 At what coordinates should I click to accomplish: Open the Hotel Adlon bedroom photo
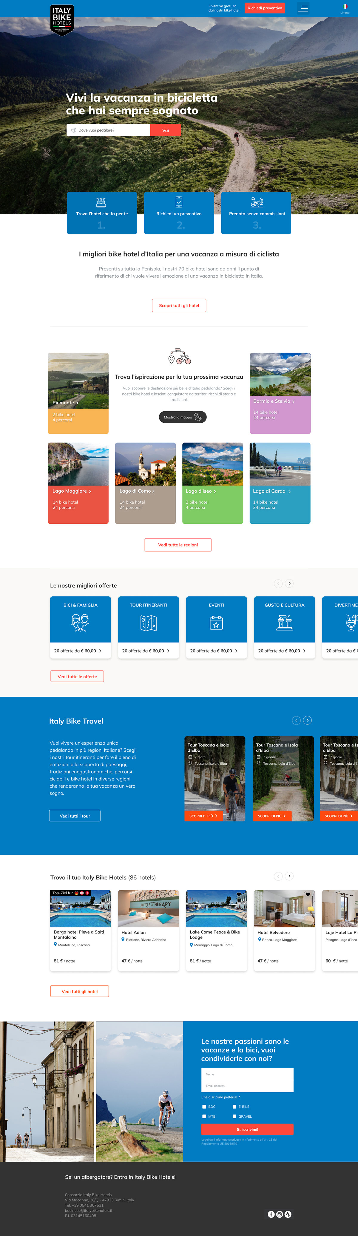(x=148, y=909)
